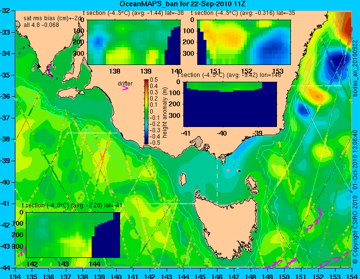
Task: Click "152" on the lat=-35 inset axis
Action: (247, 71)
